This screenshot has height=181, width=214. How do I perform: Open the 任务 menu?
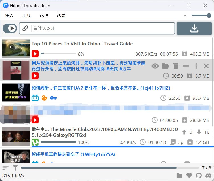point(9,15)
